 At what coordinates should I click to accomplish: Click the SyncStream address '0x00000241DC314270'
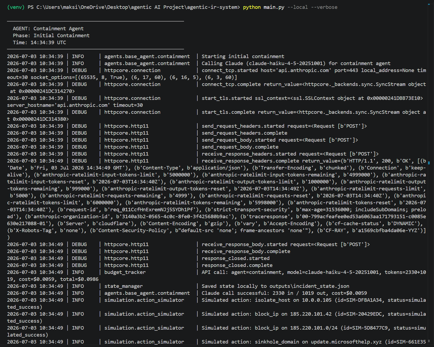45,91
